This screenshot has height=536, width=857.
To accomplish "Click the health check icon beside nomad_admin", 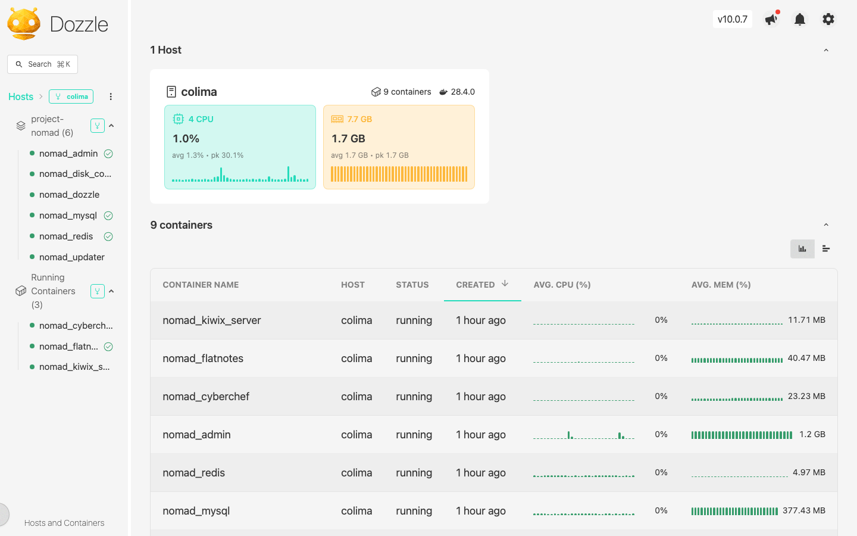I will pos(108,154).
